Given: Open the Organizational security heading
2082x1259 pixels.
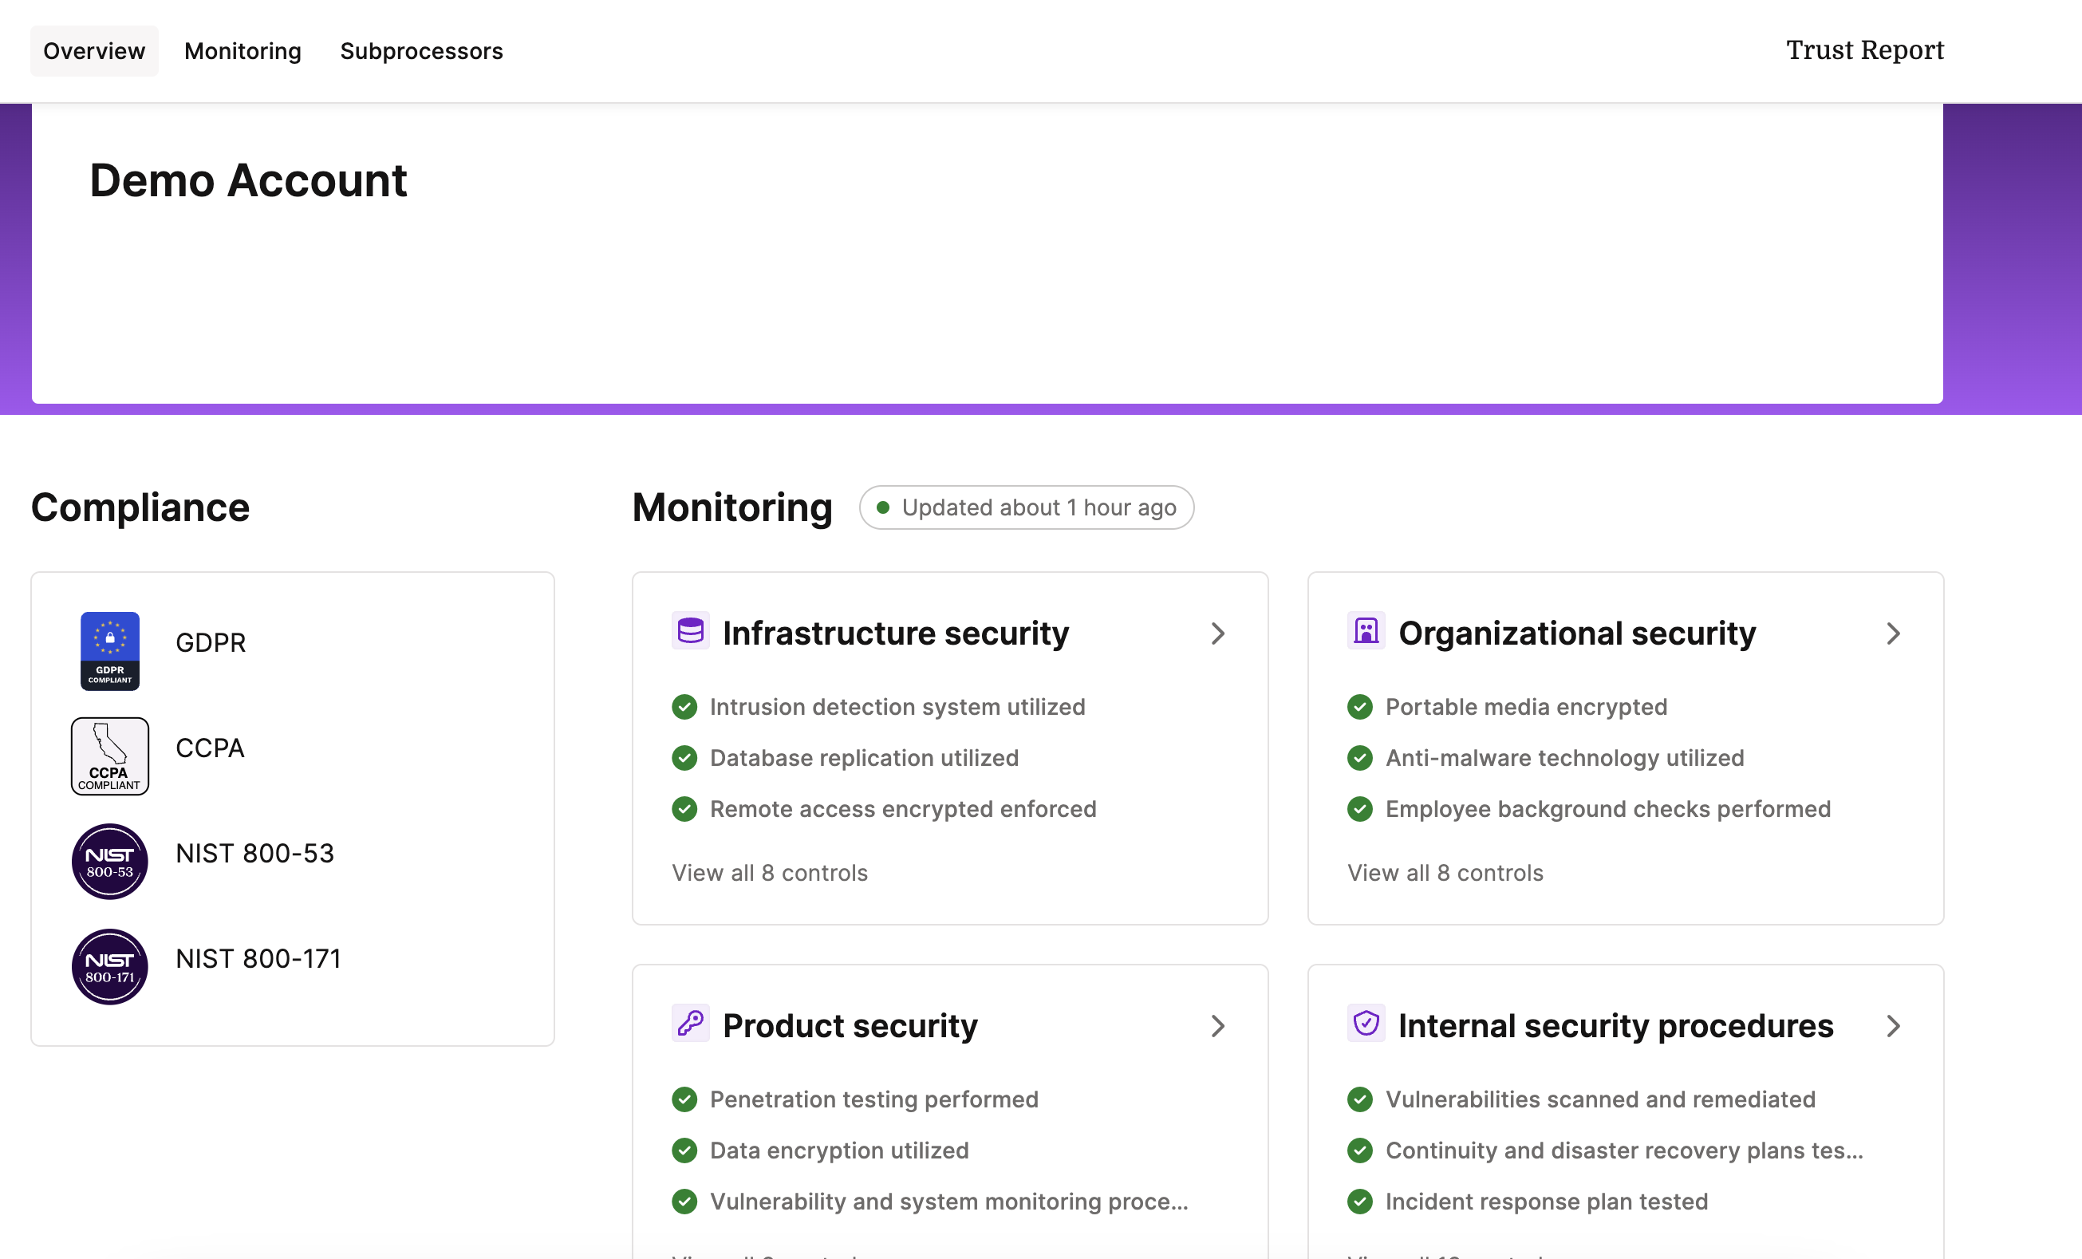Looking at the screenshot, I should pyautogui.click(x=1577, y=633).
